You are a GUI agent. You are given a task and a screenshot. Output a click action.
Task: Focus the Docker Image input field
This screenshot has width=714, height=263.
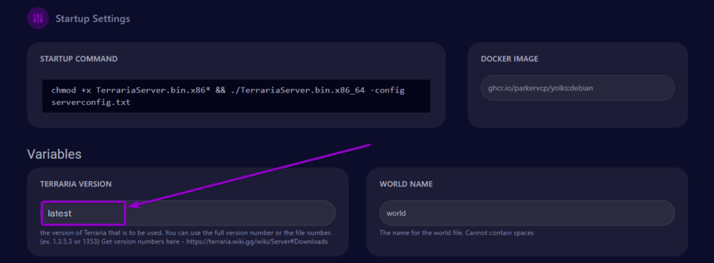click(x=577, y=88)
